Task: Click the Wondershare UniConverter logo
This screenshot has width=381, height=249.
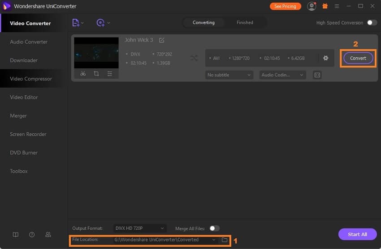Action: [x=6, y=6]
